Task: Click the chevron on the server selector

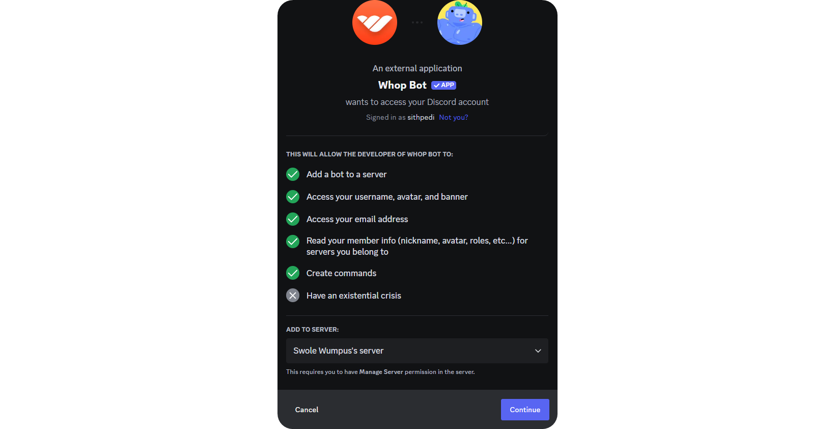Action: click(538, 351)
